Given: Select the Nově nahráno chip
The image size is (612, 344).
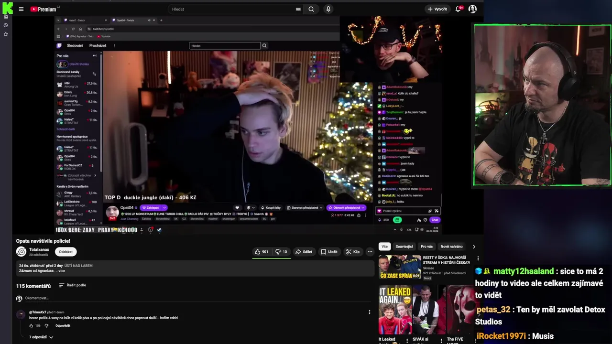Looking at the screenshot, I should click(451, 247).
